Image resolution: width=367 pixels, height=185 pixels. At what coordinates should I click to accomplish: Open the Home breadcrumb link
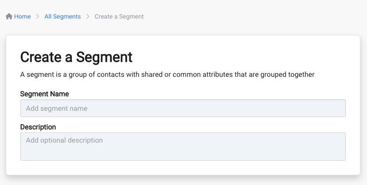[x=22, y=17]
